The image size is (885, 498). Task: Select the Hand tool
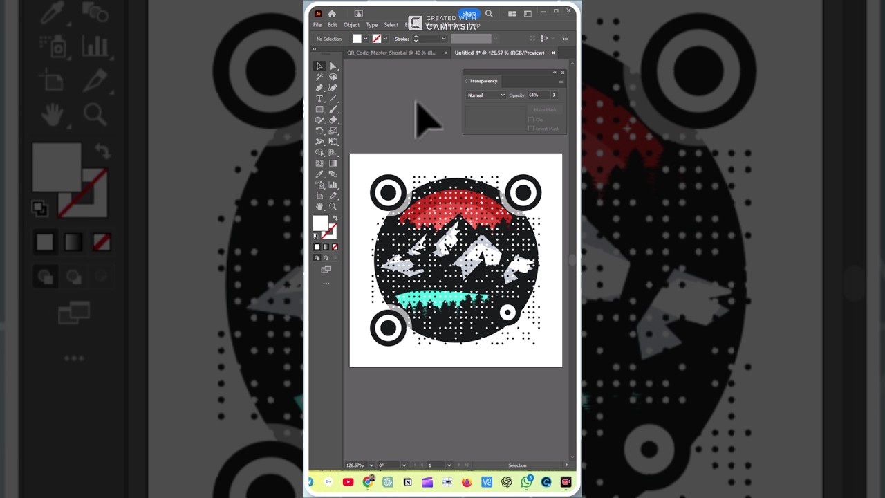319,206
